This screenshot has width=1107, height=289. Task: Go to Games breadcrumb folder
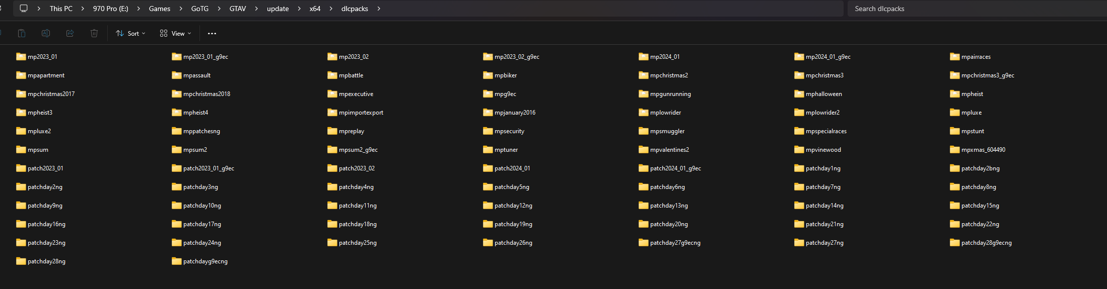pos(159,9)
